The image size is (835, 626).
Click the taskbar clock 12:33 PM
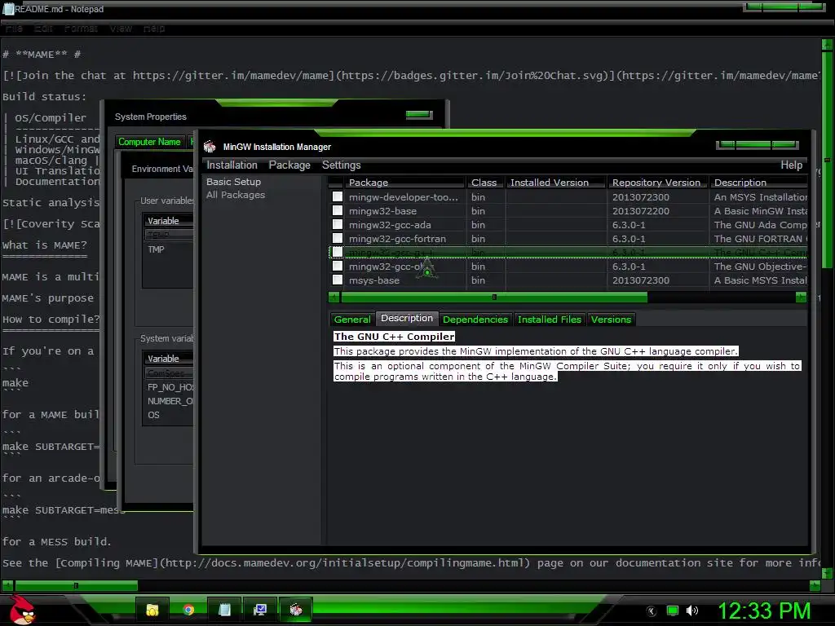click(764, 611)
